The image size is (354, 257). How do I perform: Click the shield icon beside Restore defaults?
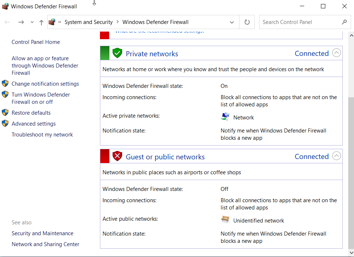point(5,113)
